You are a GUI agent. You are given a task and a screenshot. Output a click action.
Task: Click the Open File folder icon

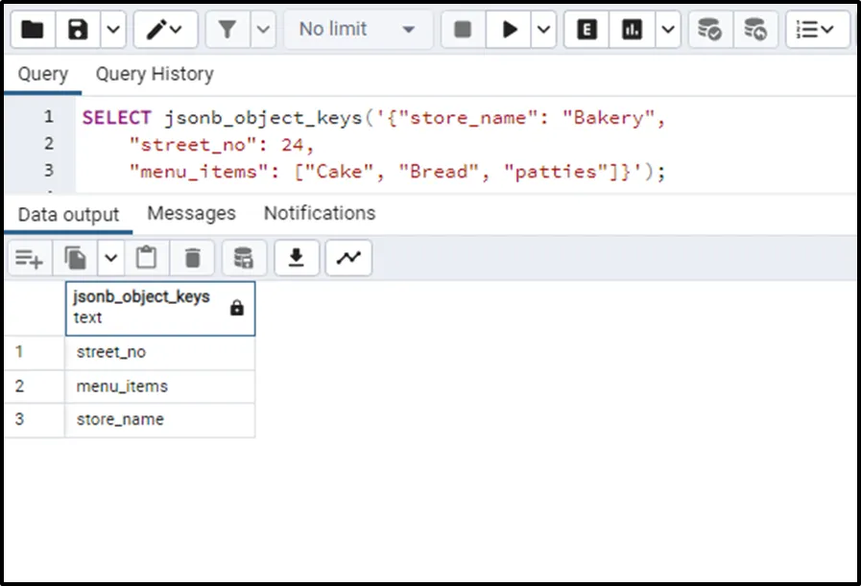pyautogui.click(x=33, y=30)
